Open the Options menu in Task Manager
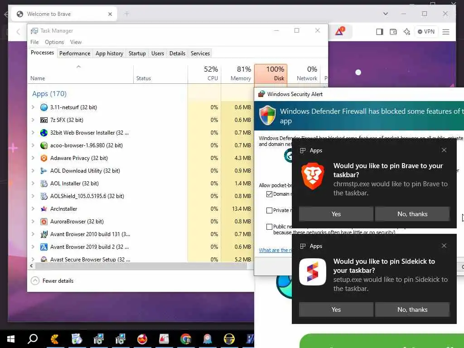Viewport: 464px width, 348px height. pyautogui.click(x=54, y=42)
